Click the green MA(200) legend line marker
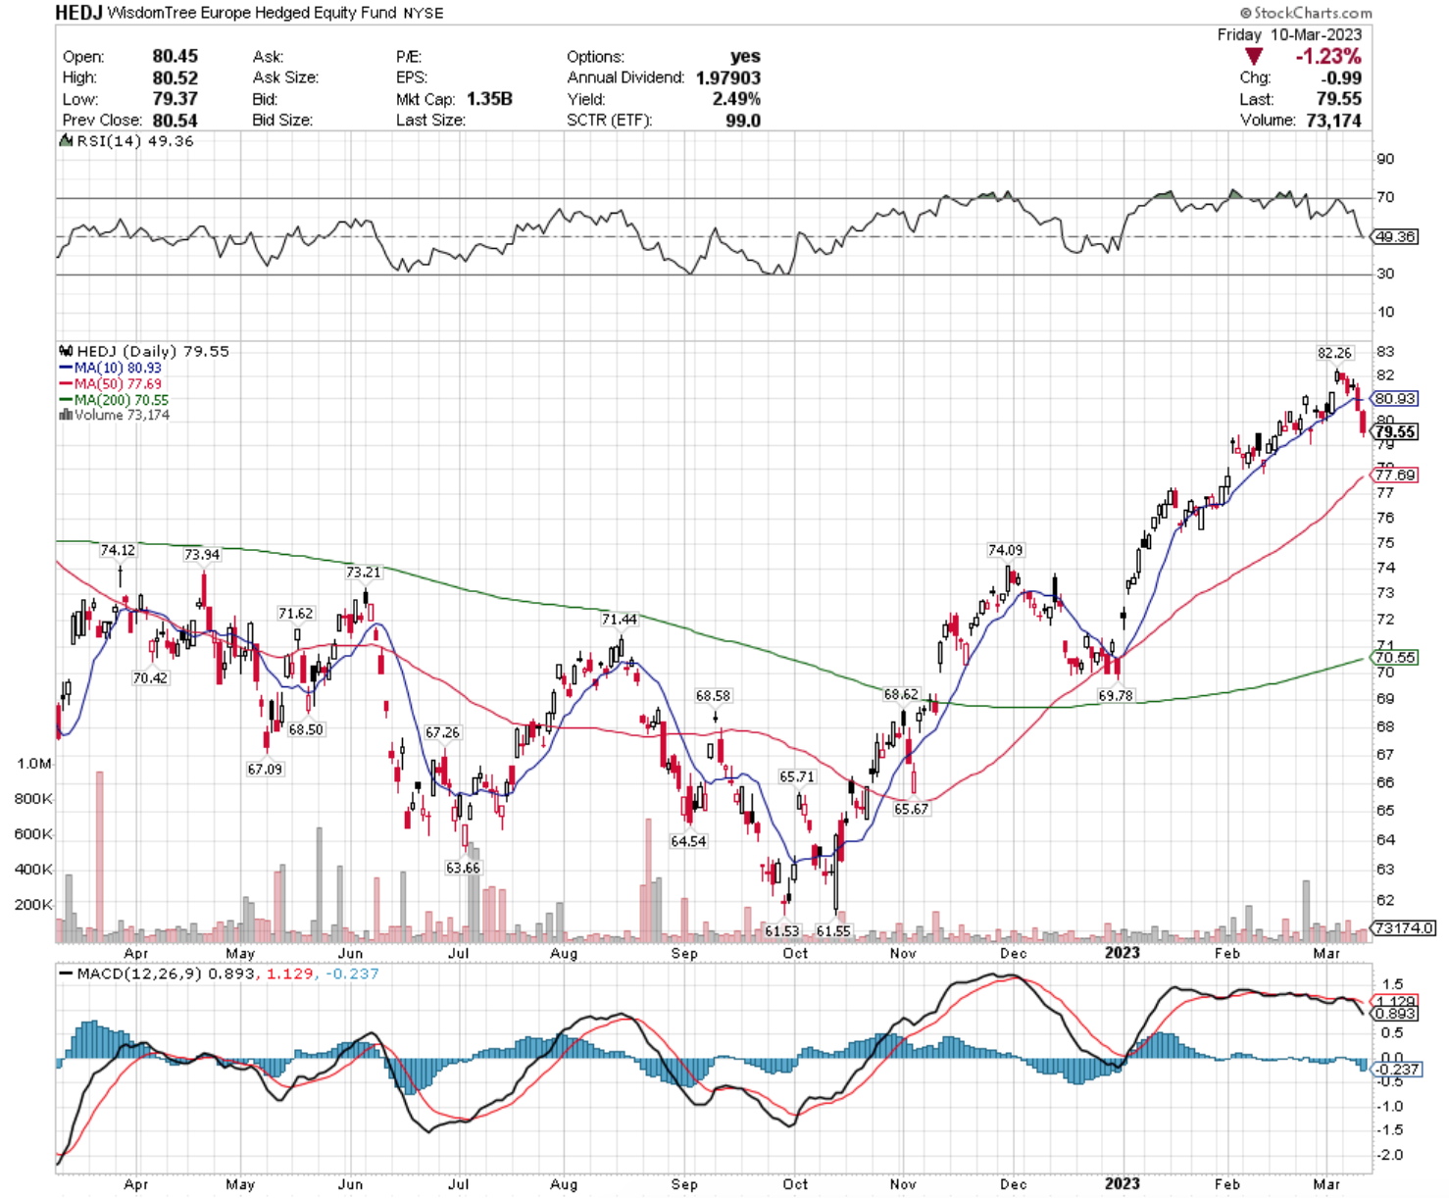Viewport: 1449px width, 1198px height. (67, 400)
